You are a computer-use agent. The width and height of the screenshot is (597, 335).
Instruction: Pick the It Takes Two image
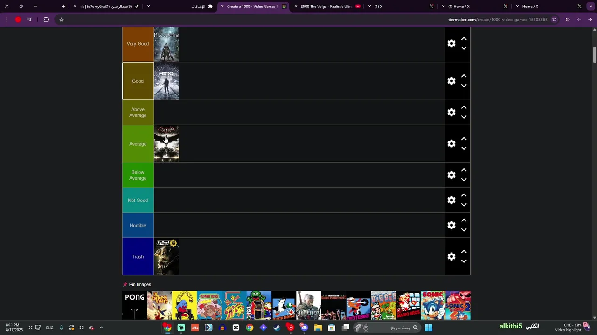(160, 305)
